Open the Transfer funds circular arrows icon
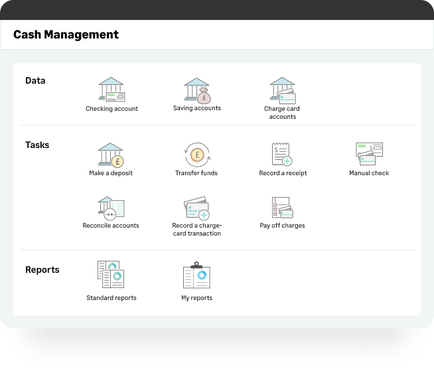434x371 pixels. point(196,154)
